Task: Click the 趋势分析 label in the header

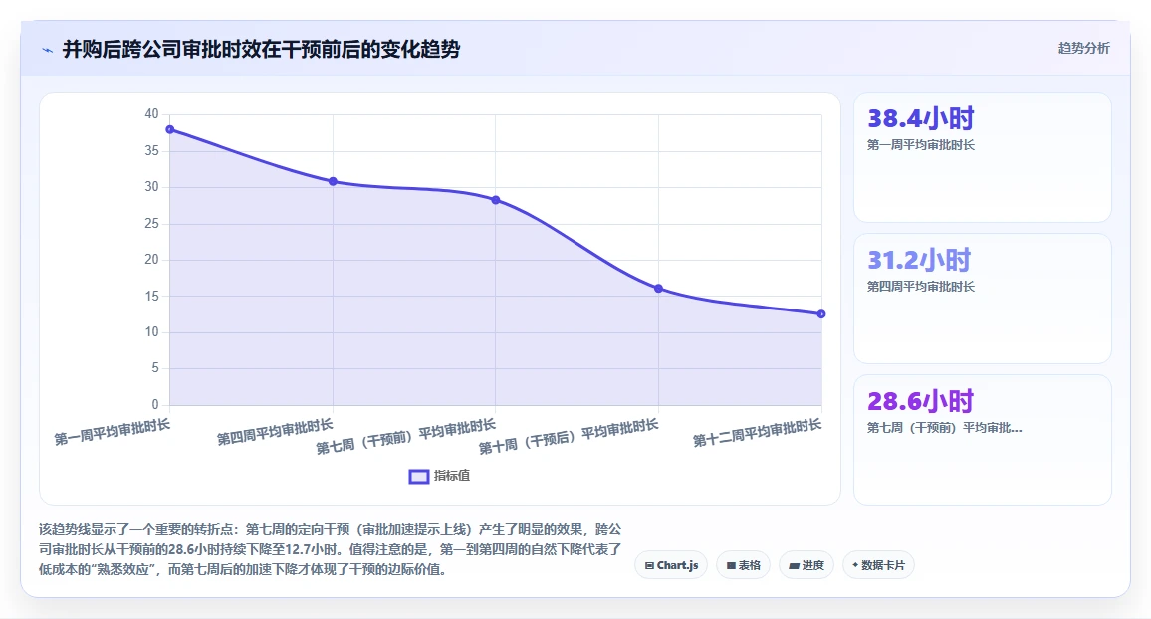Action: (x=1083, y=49)
